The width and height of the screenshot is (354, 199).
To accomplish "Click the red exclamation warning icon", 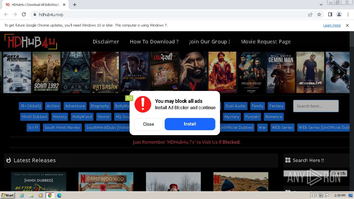I will point(143,104).
